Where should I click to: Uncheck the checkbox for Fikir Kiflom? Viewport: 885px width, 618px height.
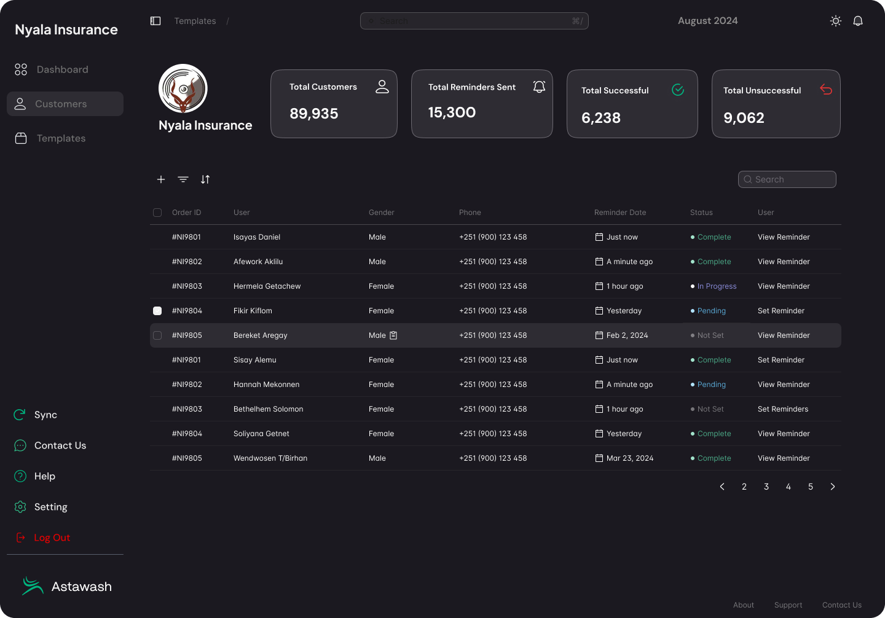coord(157,311)
